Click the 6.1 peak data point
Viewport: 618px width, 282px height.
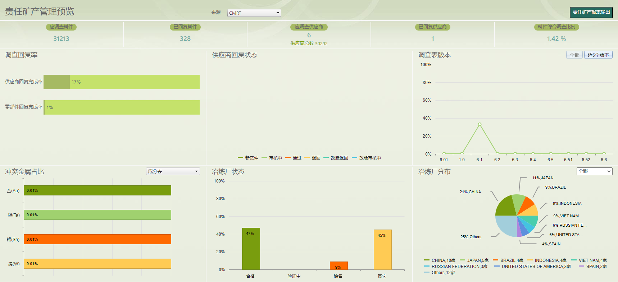click(x=480, y=124)
